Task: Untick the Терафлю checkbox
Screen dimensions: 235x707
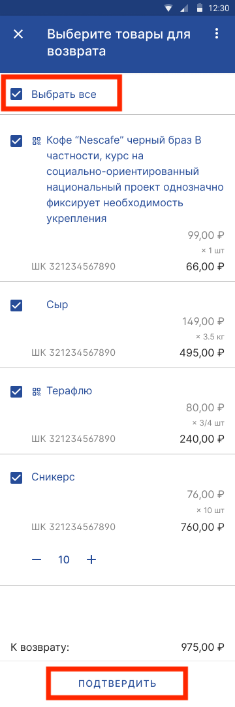Action: (16, 392)
